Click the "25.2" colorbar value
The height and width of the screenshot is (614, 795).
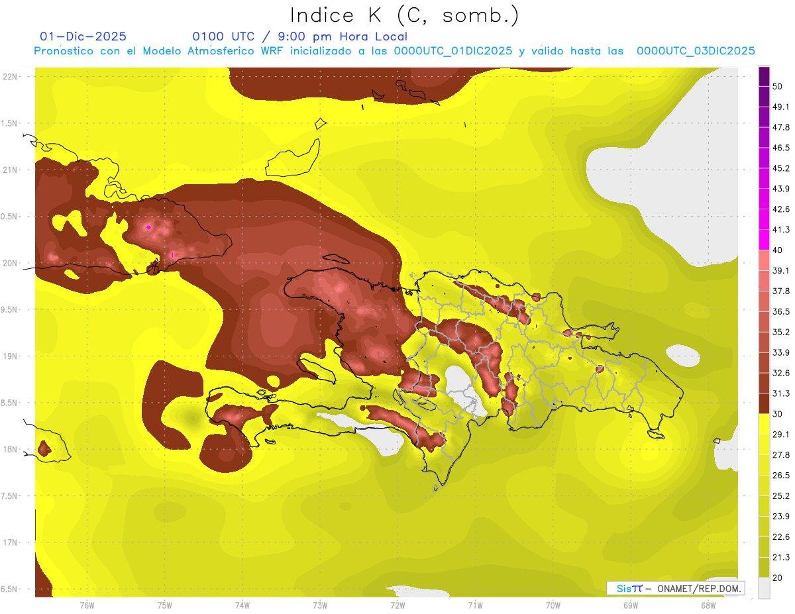click(781, 496)
